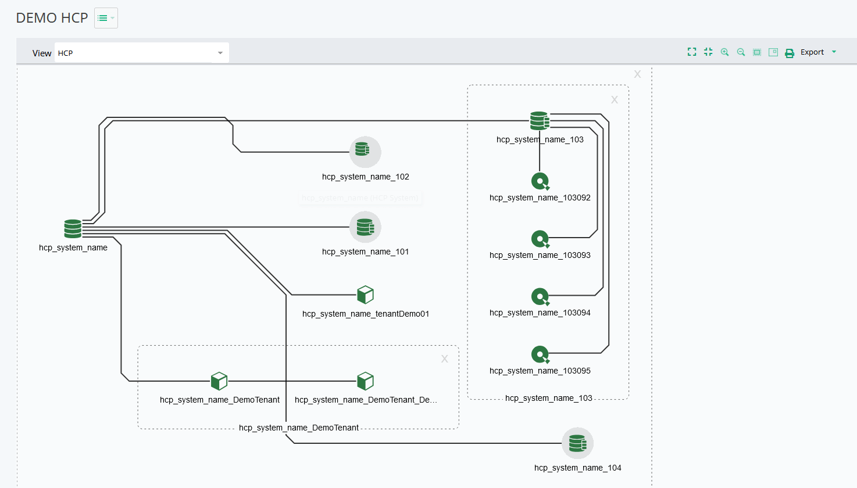Click the collapse/exit fullscreen icon
The height and width of the screenshot is (488, 857).
[x=708, y=52]
